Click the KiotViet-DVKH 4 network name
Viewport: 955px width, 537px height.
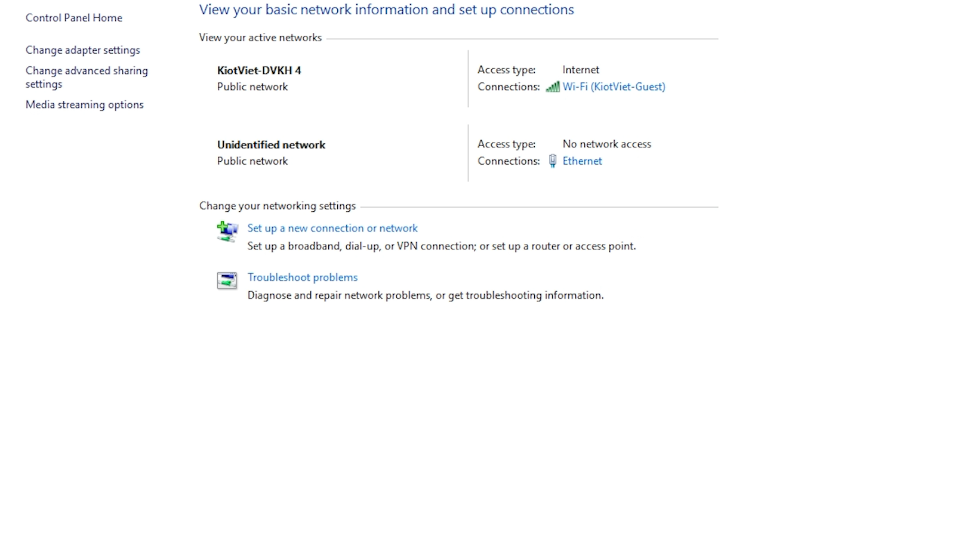coord(259,70)
